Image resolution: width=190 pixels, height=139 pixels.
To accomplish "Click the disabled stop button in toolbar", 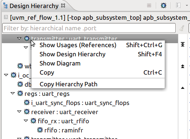I will [149, 5].
